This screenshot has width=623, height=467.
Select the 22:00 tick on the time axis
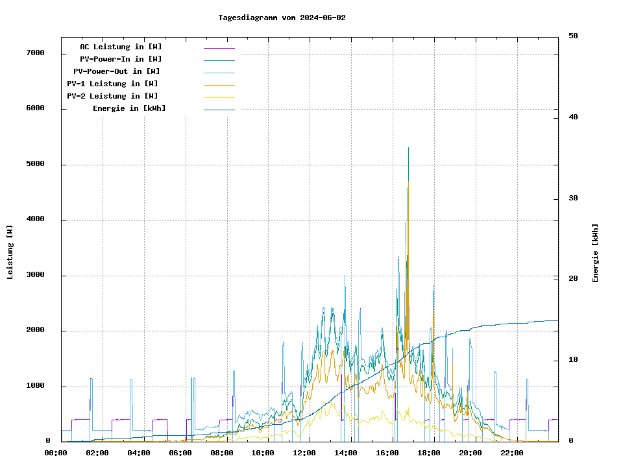tap(512, 453)
